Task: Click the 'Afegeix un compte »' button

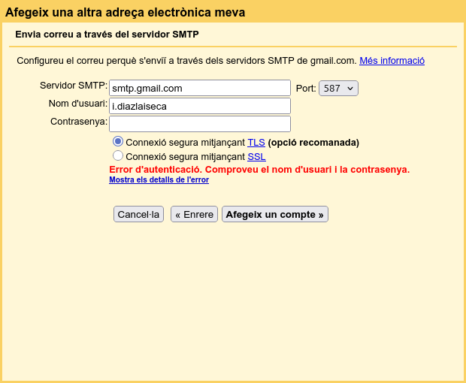Action: coord(274,214)
